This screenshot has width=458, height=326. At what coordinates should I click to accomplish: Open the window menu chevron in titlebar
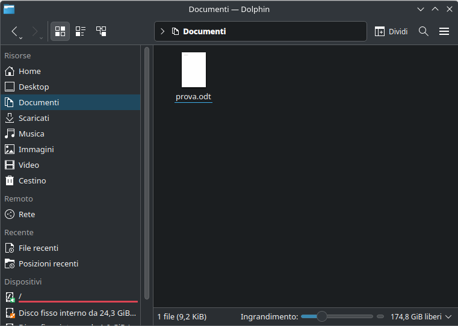pos(421,9)
